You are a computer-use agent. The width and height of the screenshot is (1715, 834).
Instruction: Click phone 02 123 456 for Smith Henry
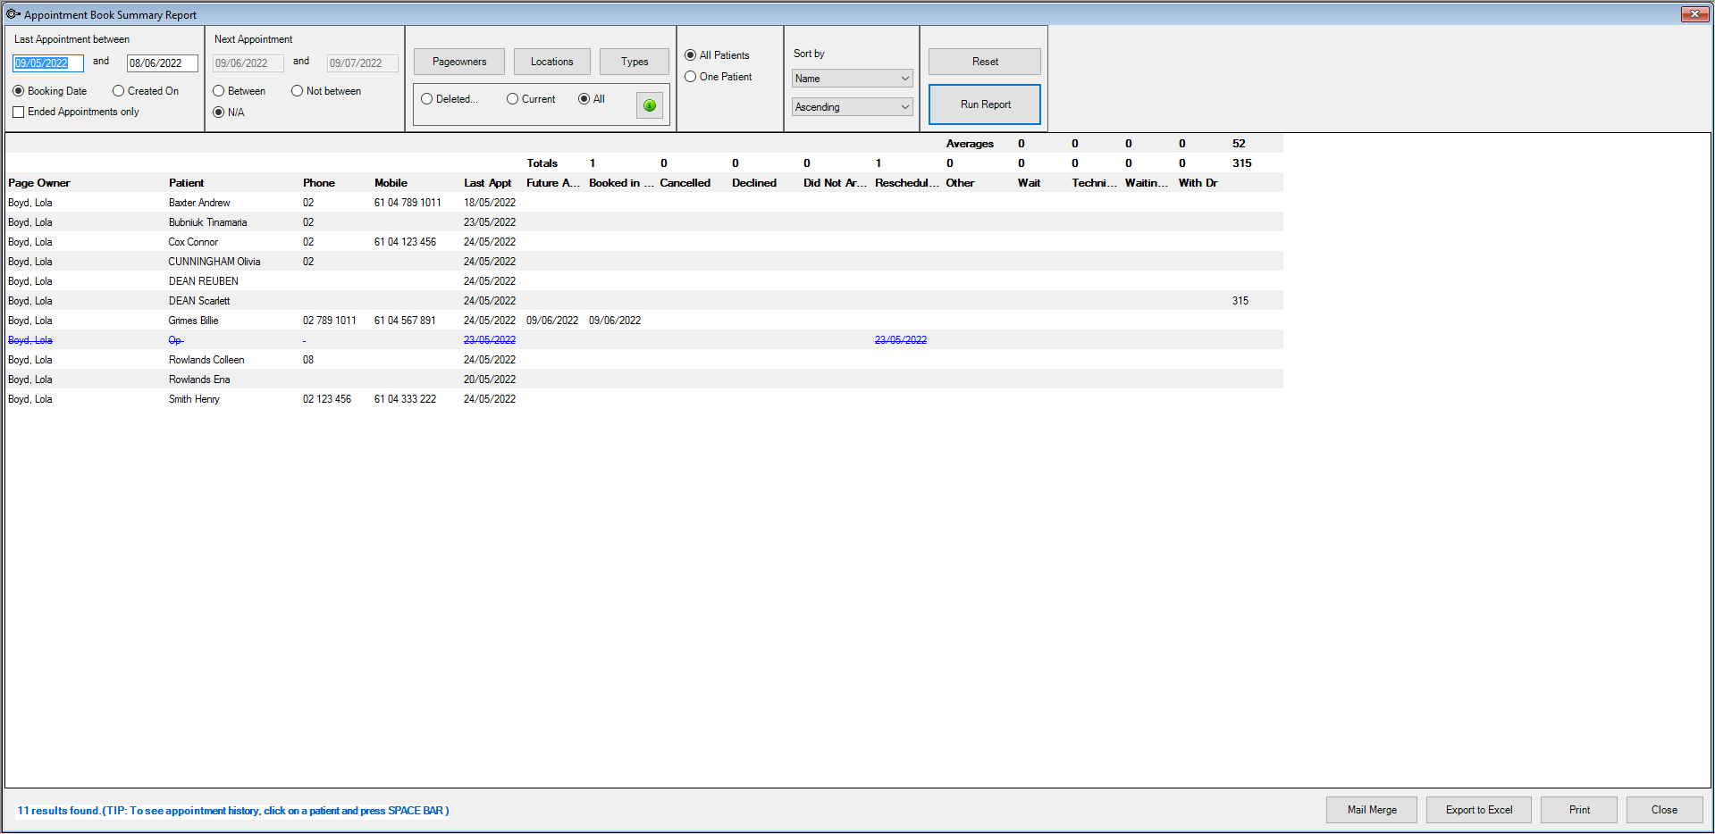[326, 399]
